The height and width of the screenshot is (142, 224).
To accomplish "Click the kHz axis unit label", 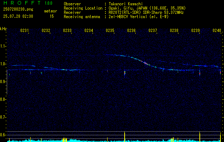I will point(3,29).
